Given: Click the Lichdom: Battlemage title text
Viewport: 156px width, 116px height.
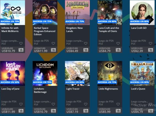Looking at the screenshot, I should [x=40, y=90].
